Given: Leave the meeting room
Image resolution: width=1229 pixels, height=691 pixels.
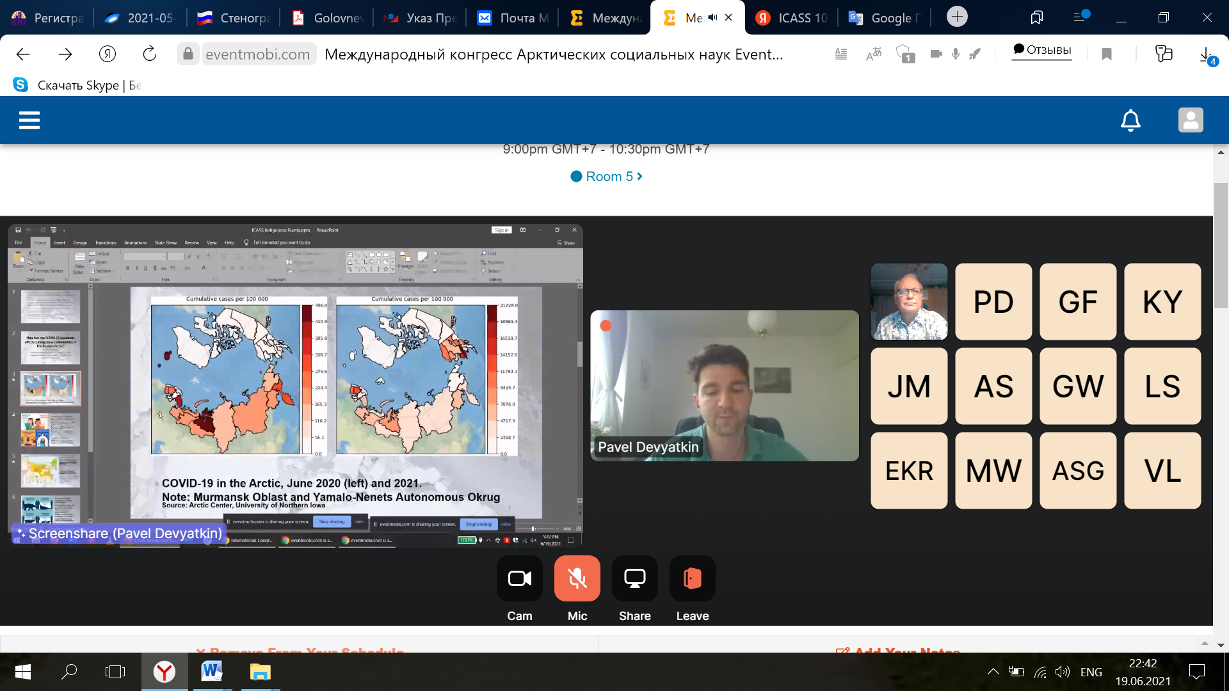Looking at the screenshot, I should tap(692, 578).
